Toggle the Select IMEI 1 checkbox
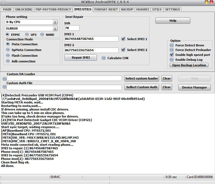This screenshot has width=215, height=184. [123, 39]
